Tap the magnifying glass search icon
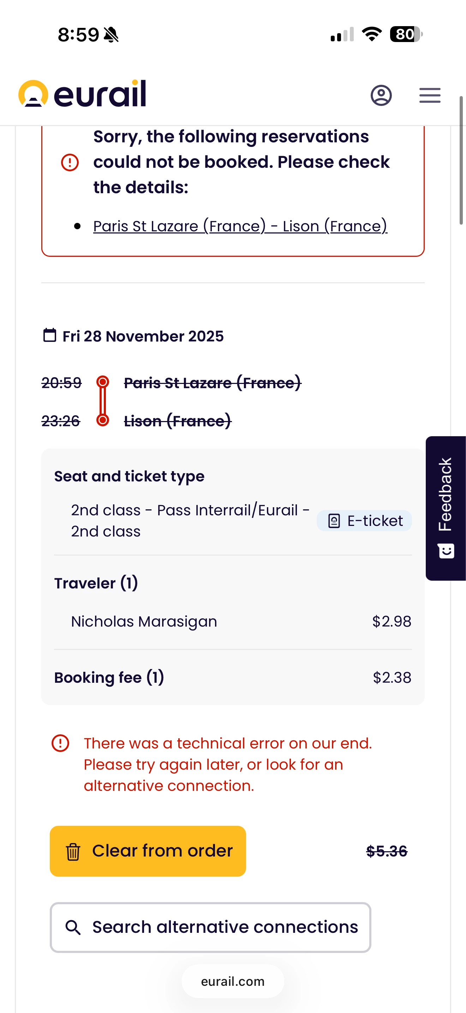Screen dimensions: 466x1013 (x=73, y=927)
